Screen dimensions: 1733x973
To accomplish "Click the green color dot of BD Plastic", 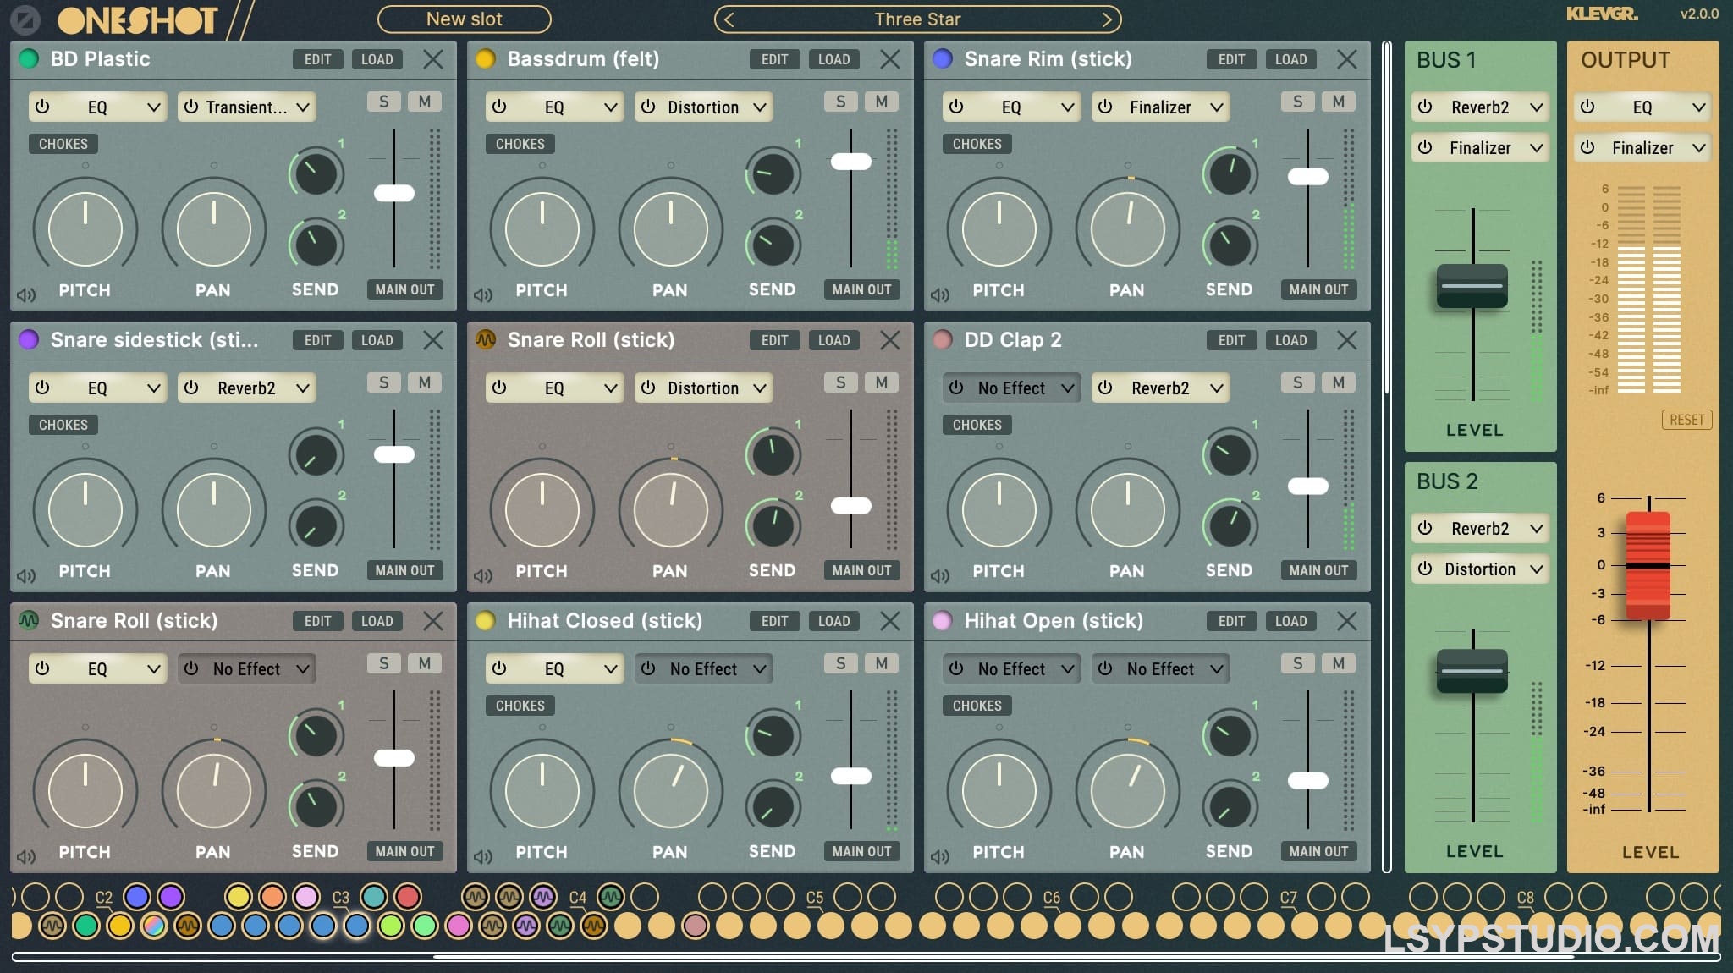I will [29, 58].
